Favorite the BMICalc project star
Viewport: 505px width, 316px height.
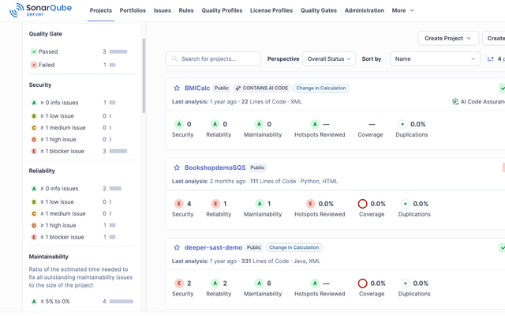tap(177, 88)
